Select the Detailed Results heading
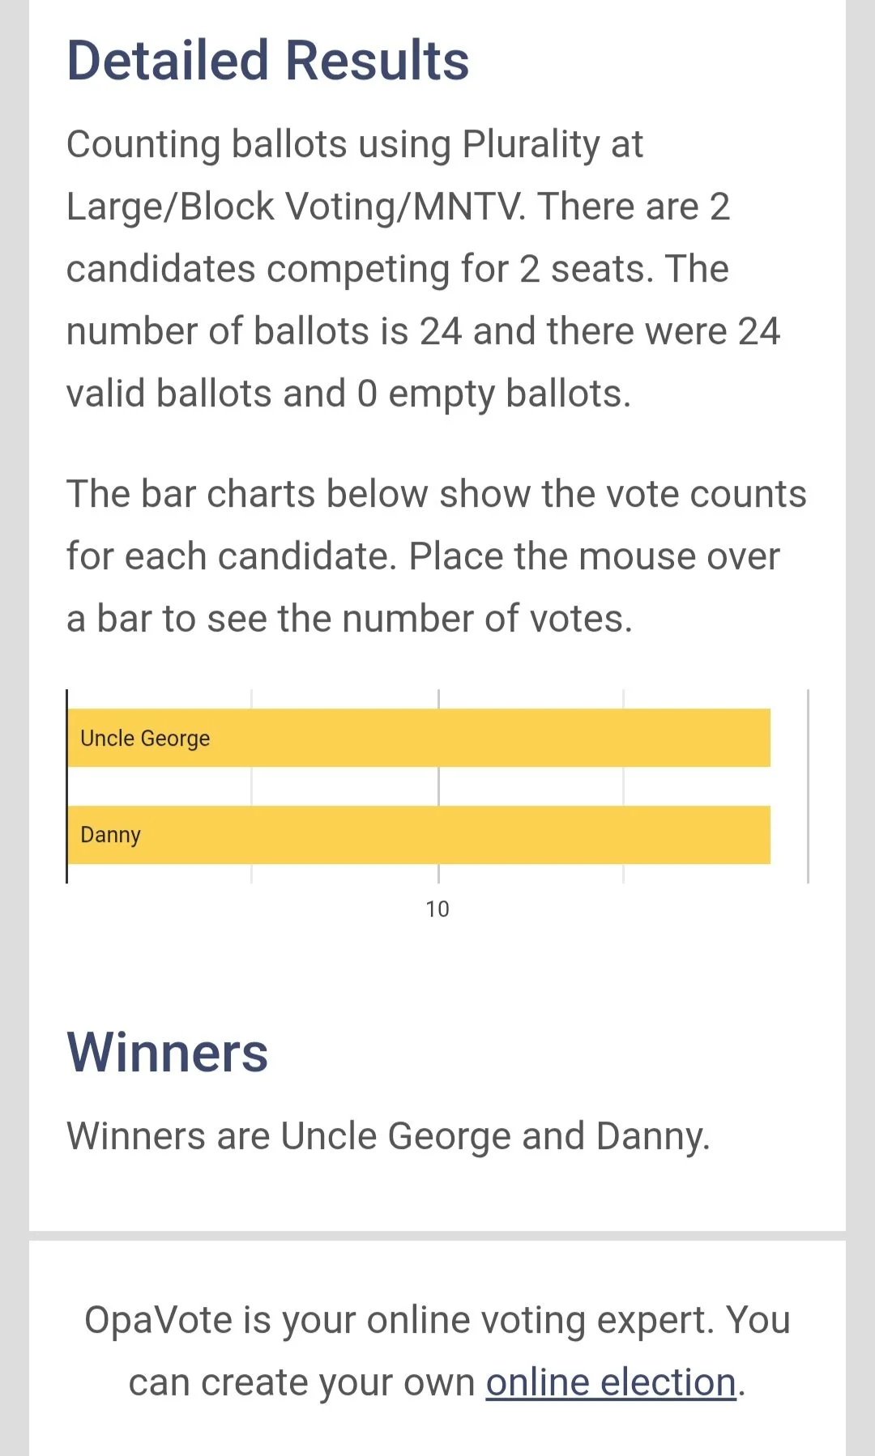Screen dimensions: 875x1456 coord(268,61)
